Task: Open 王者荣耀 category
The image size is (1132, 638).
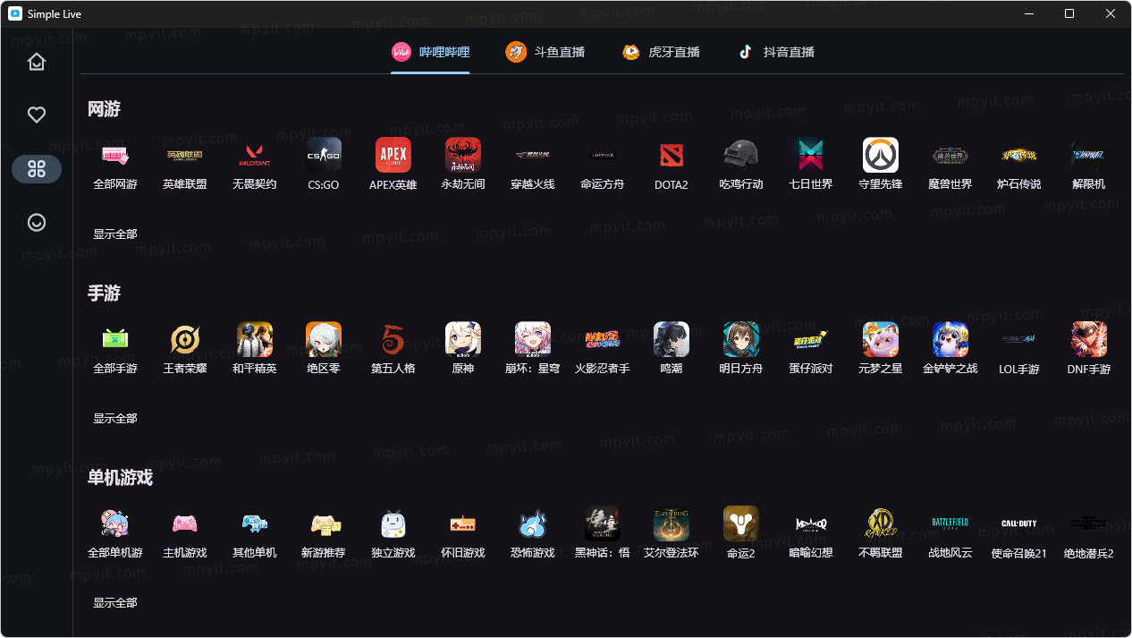Action: [x=185, y=348]
